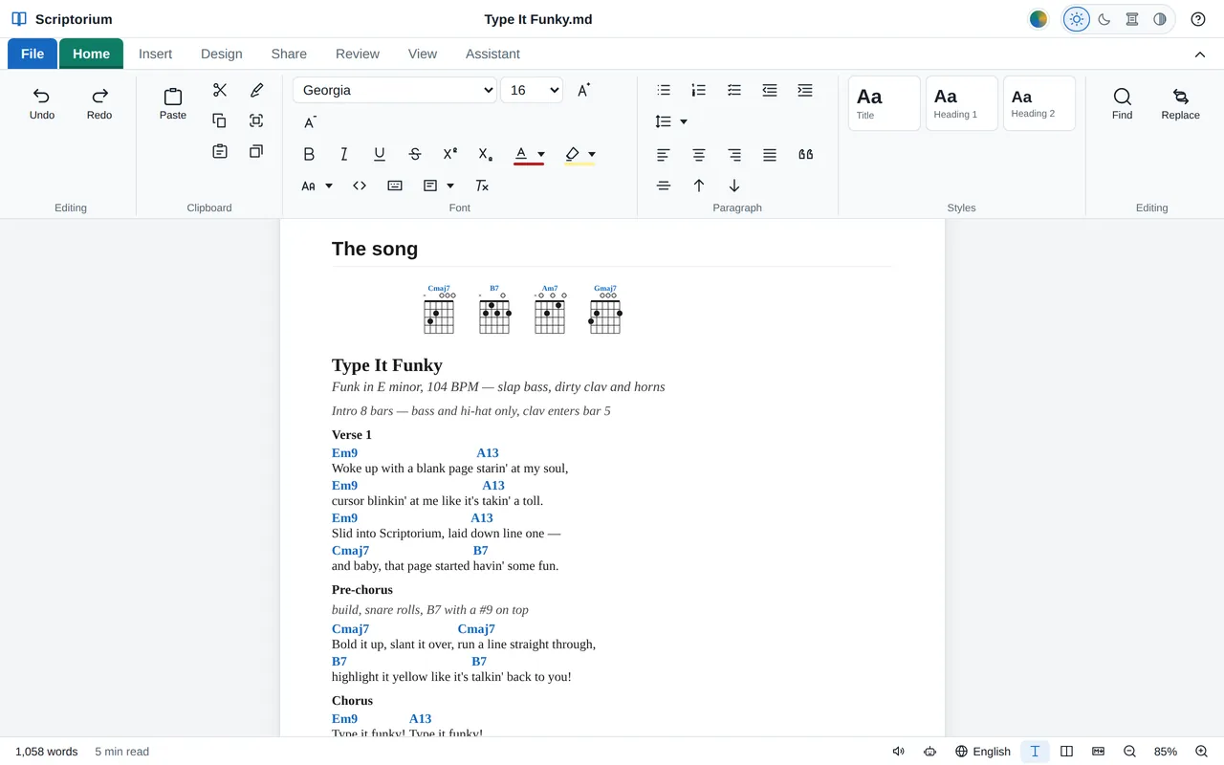The image size is (1224, 765).
Task: Insert a numbered list
Action: (699, 90)
